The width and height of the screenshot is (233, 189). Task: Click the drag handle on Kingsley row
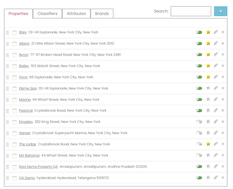[7, 122]
